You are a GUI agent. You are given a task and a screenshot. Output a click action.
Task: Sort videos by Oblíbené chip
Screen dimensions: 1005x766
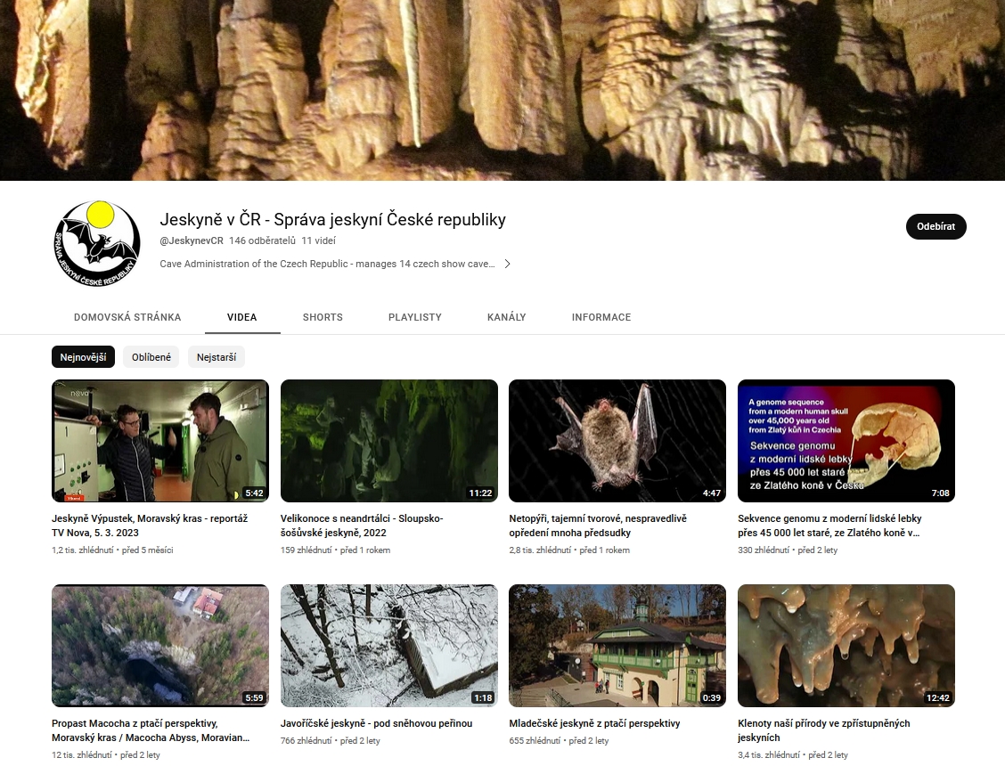(x=151, y=357)
